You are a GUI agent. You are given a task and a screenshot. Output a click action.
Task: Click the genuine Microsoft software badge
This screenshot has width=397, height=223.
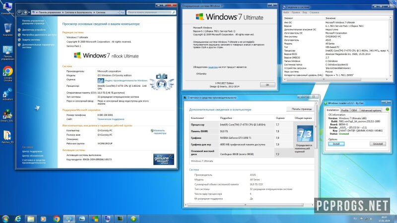pos(164,159)
